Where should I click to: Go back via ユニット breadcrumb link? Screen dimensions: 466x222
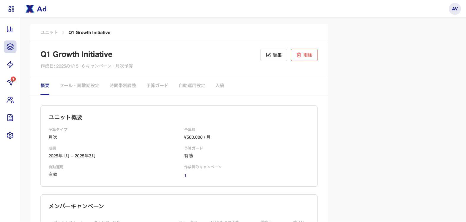pyautogui.click(x=49, y=33)
